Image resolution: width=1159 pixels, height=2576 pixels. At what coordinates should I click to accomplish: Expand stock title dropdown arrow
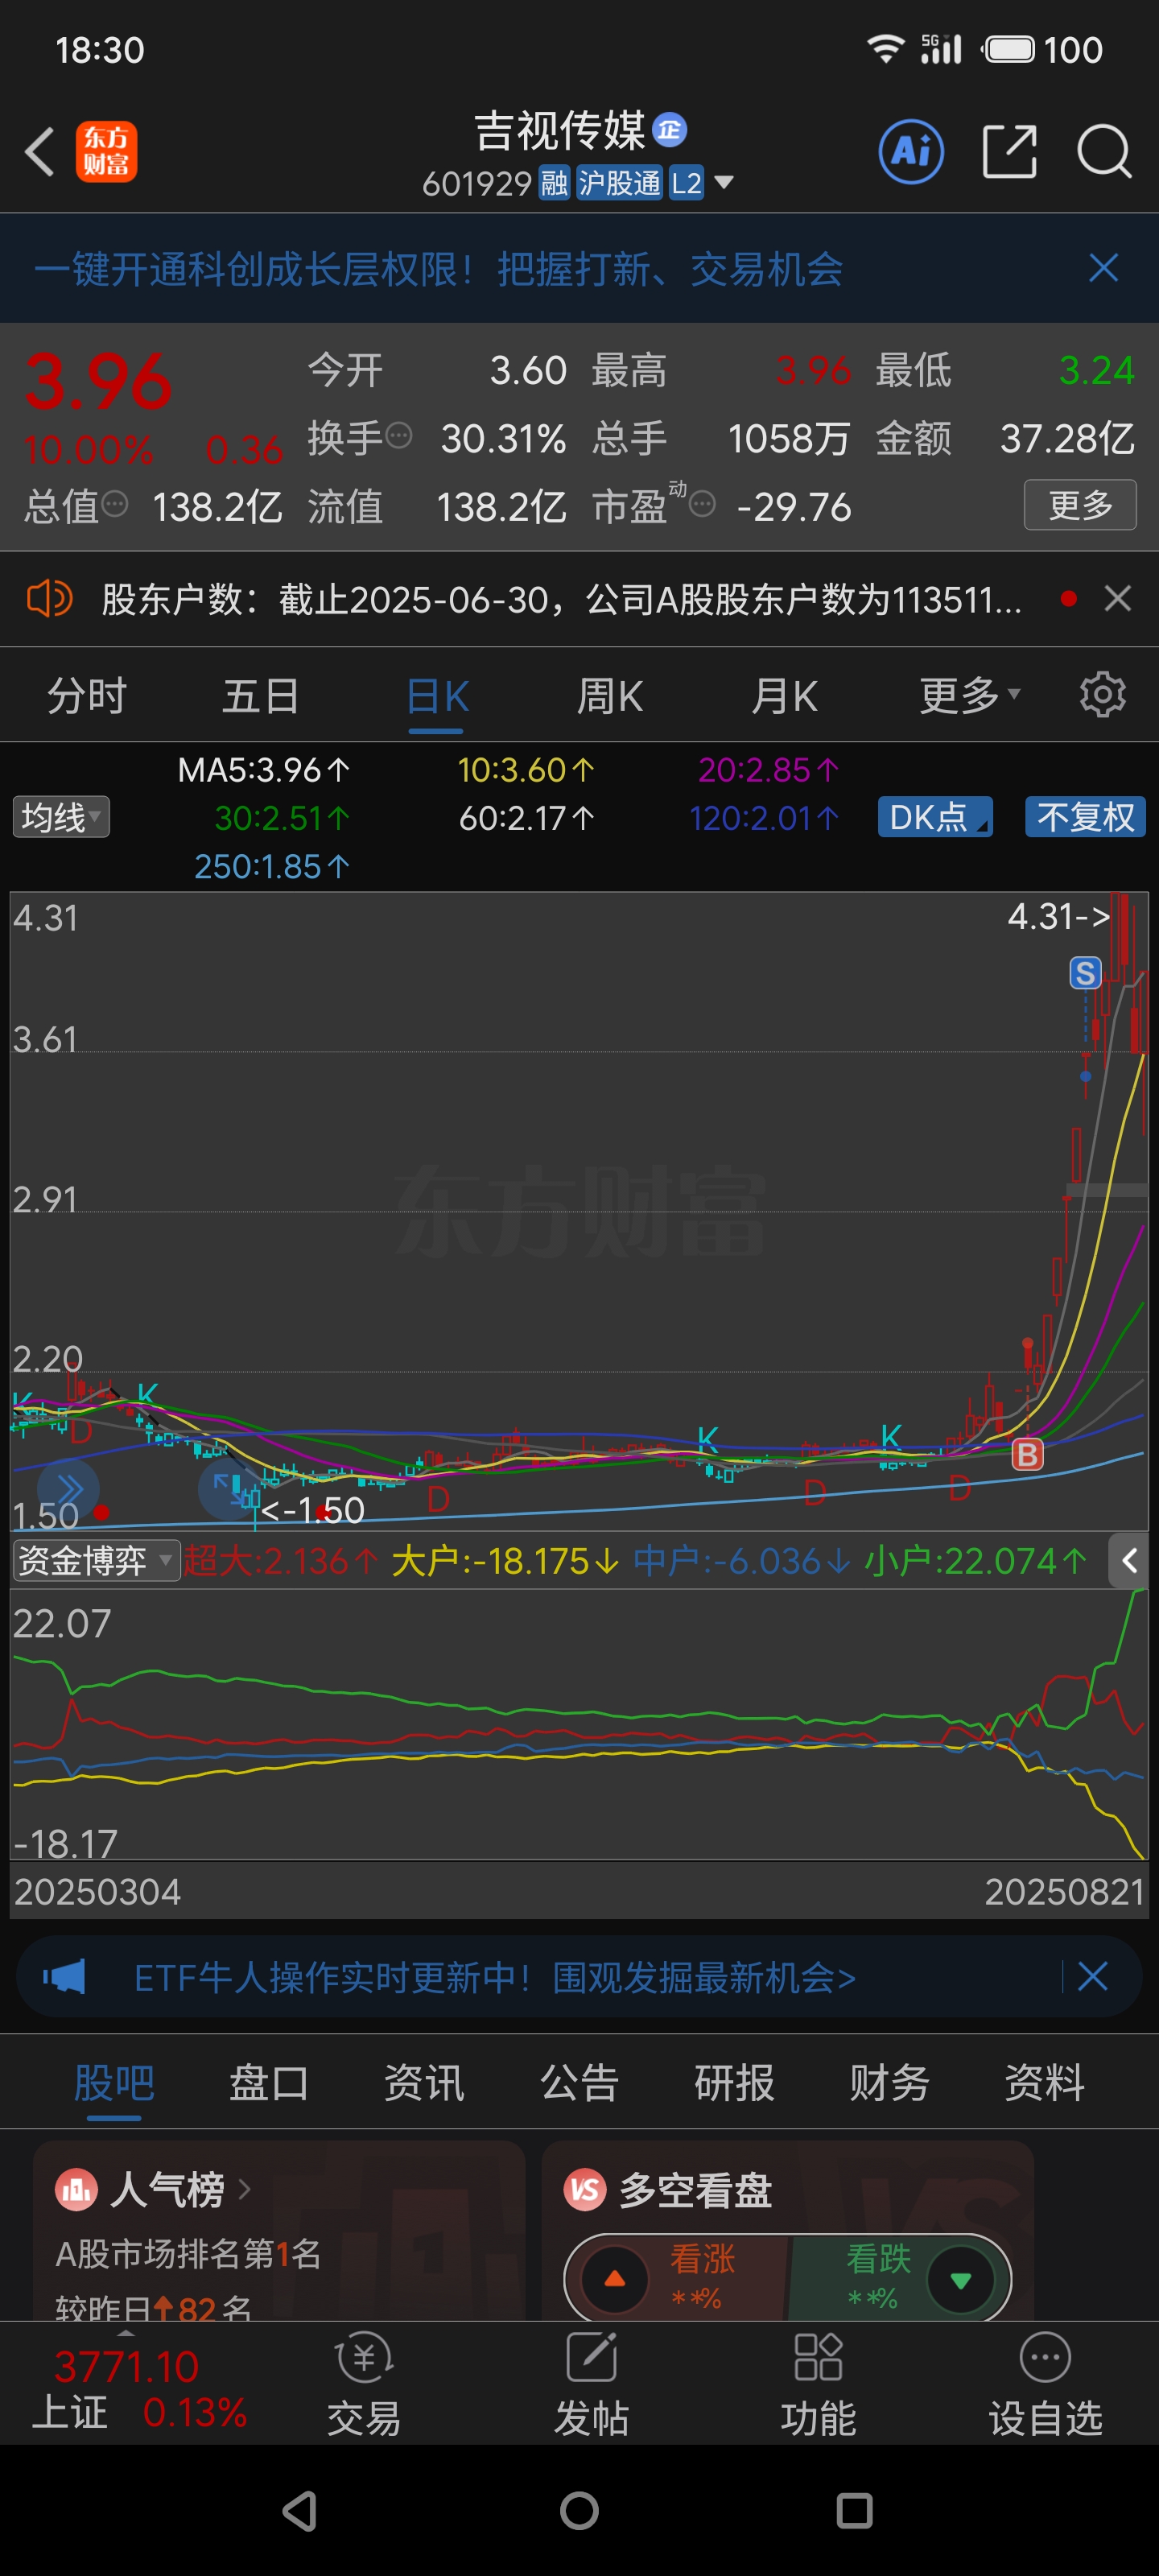(723, 183)
